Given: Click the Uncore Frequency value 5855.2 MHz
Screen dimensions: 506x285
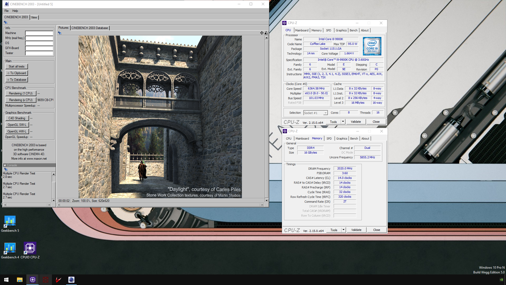Looking at the screenshot, I should pyautogui.click(x=367, y=157).
